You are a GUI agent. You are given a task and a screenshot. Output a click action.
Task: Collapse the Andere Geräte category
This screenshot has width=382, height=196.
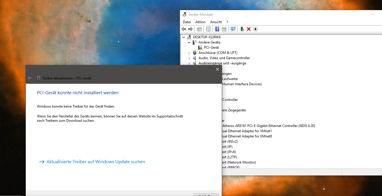[189, 42]
